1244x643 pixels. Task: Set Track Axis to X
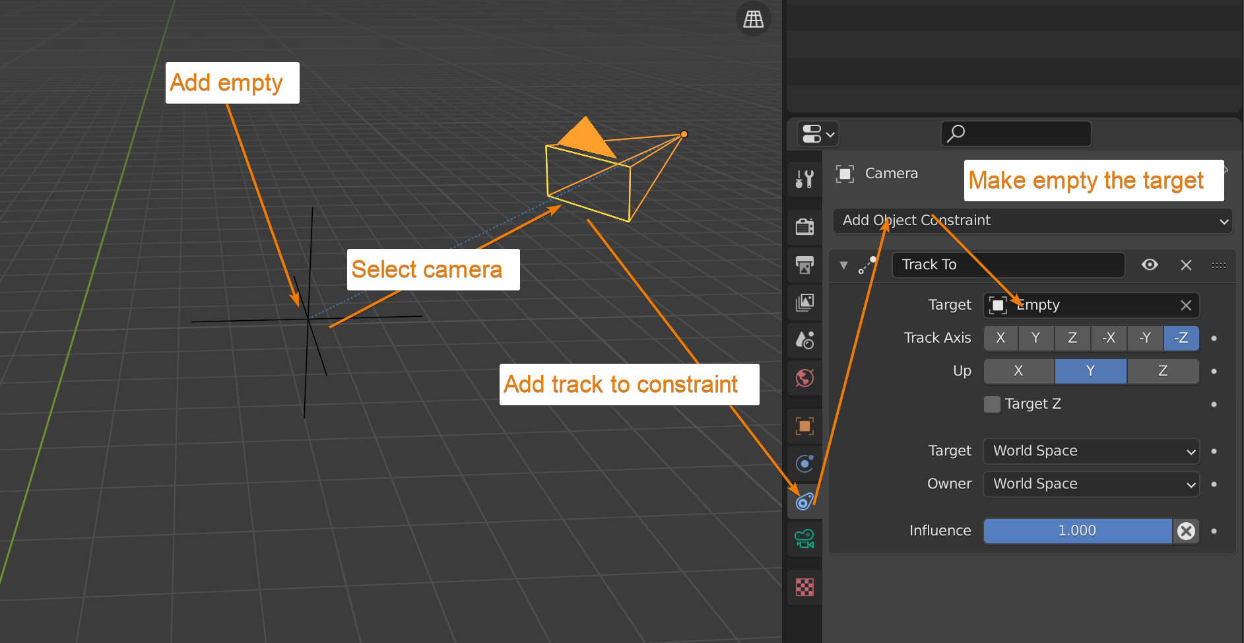click(x=1000, y=337)
